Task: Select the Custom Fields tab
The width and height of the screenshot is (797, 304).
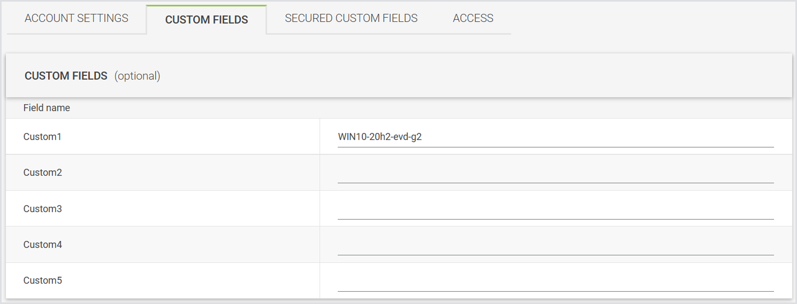Action: pos(207,20)
